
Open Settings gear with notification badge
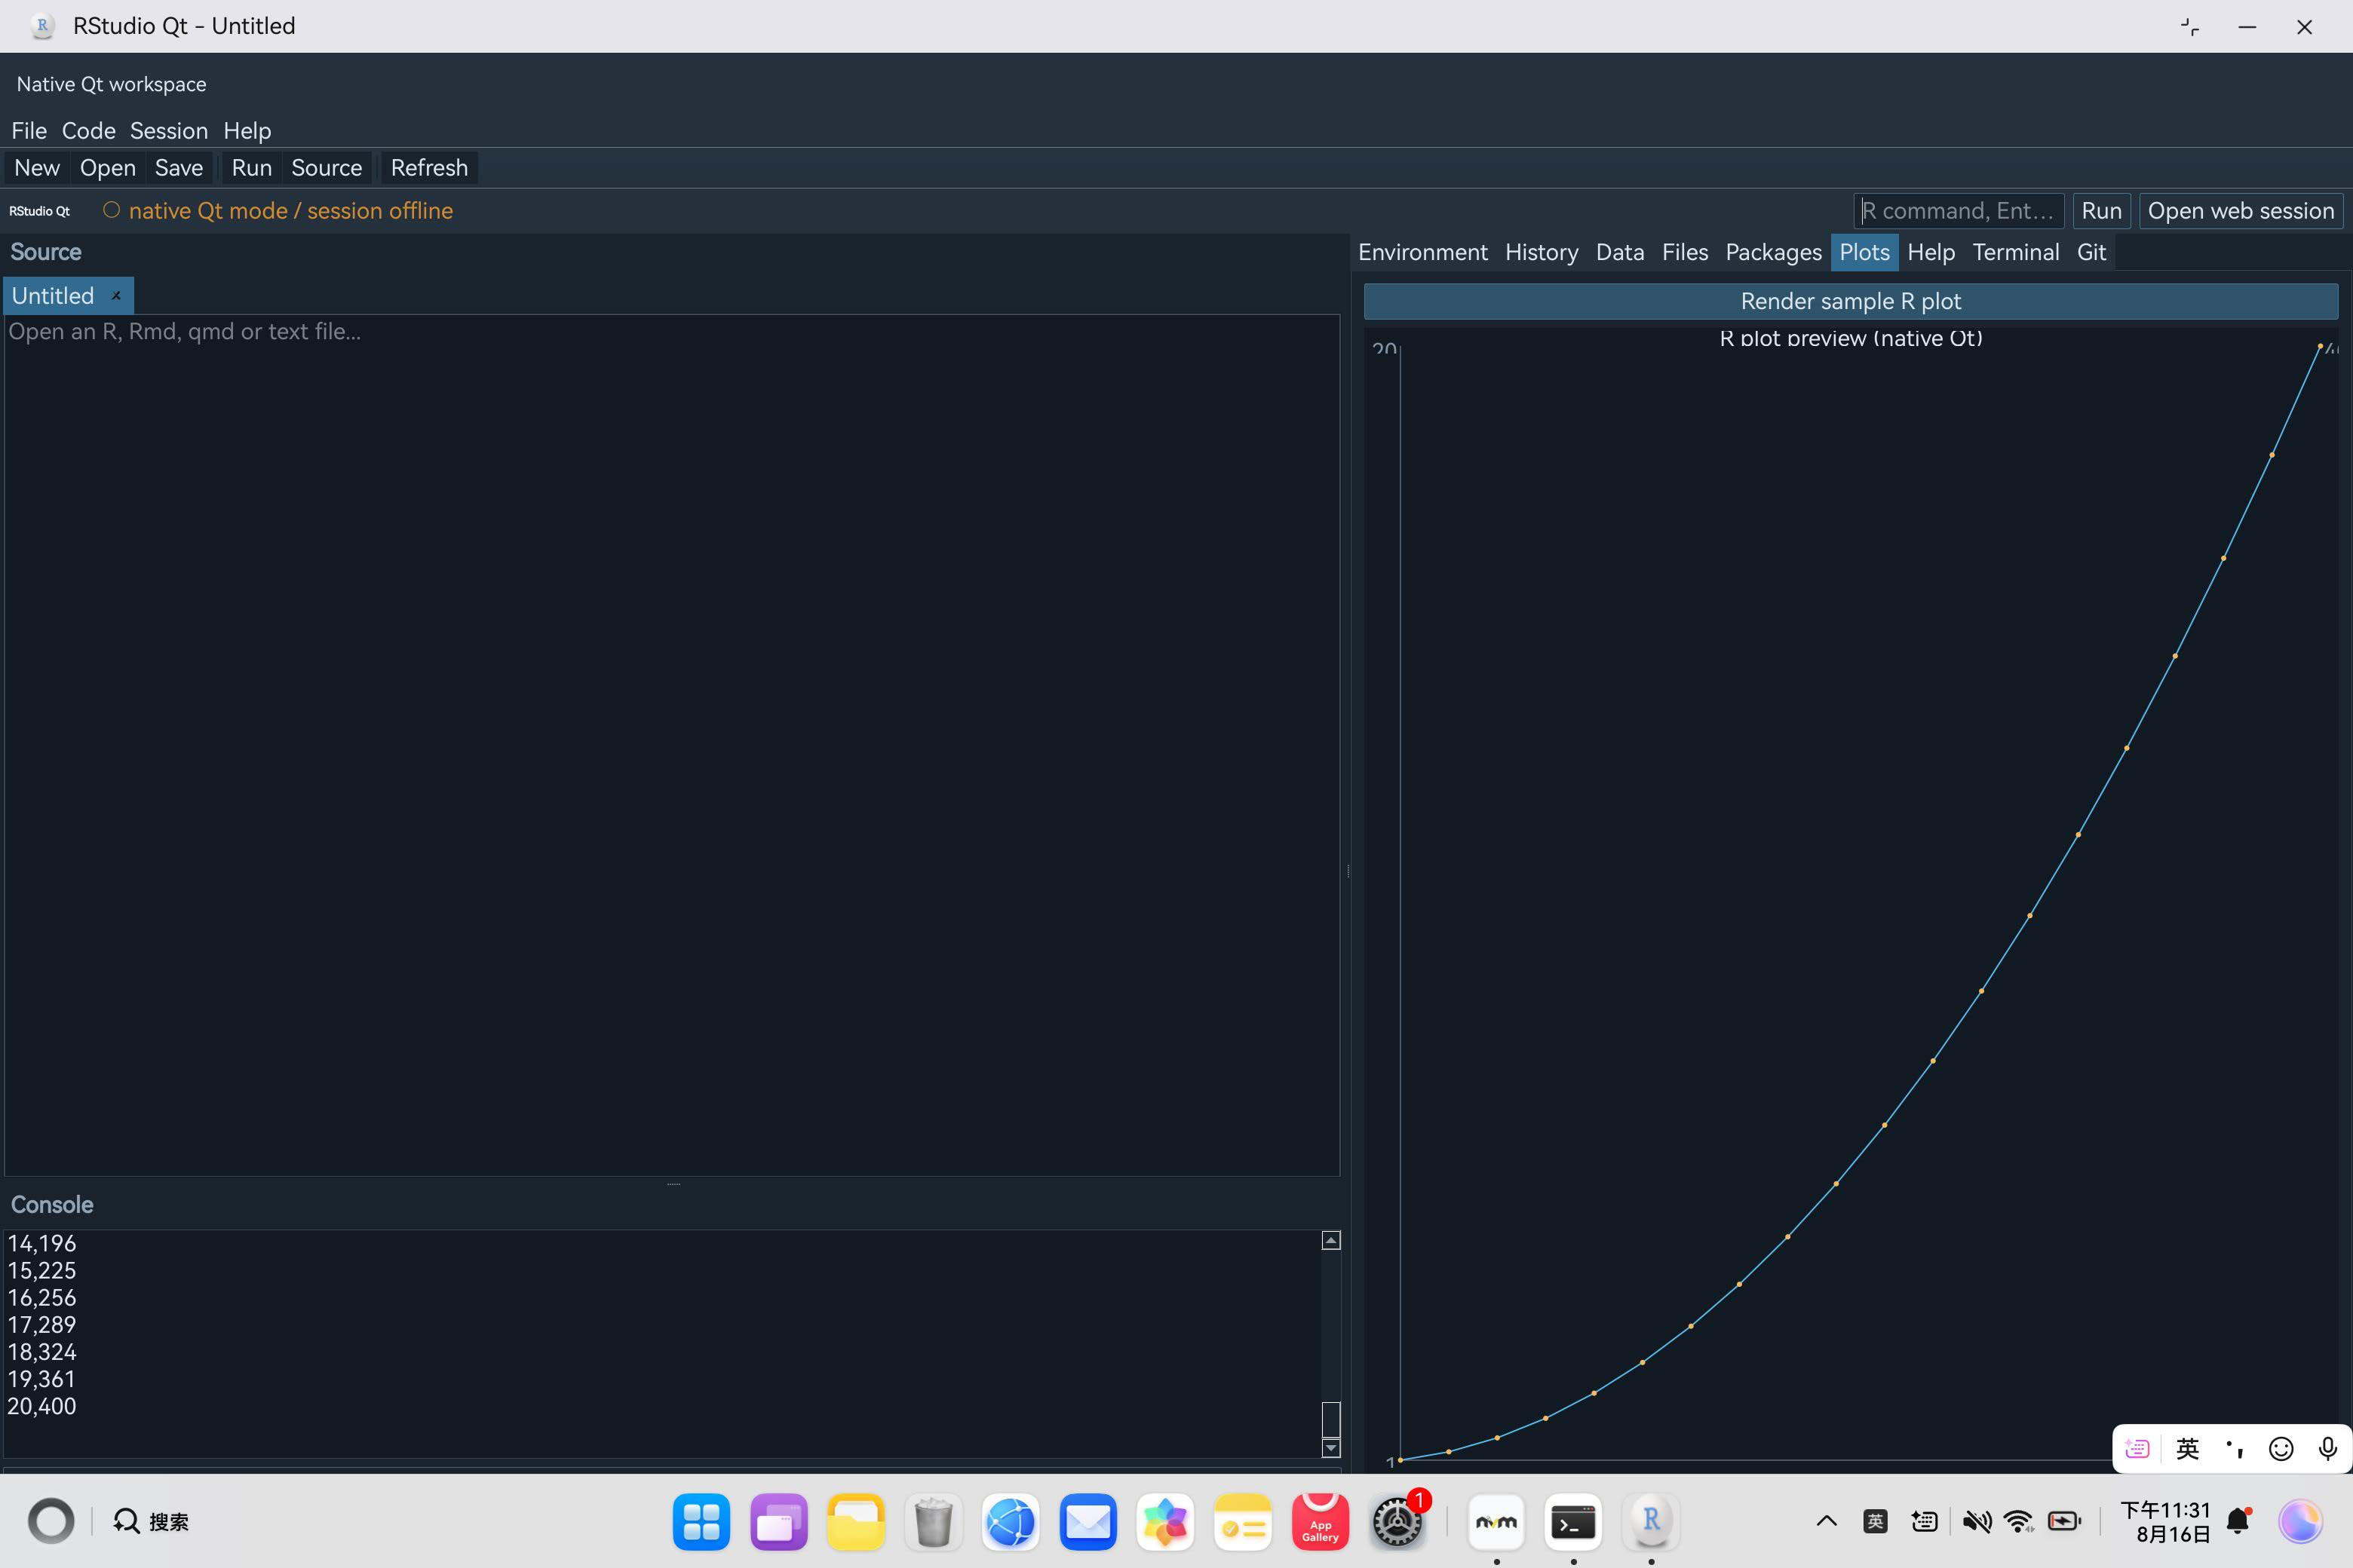click(1397, 1522)
